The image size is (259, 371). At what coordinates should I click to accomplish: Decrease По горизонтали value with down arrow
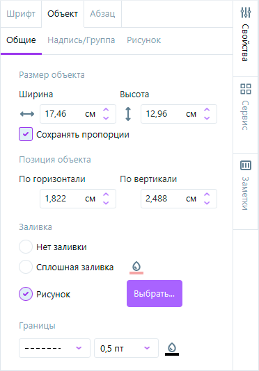[106, 203]
